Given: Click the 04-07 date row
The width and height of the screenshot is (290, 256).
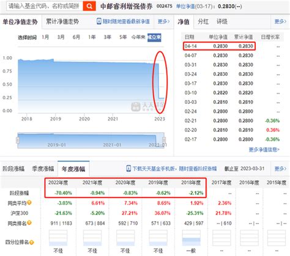Looking at the screenshot, I should 232,56.
